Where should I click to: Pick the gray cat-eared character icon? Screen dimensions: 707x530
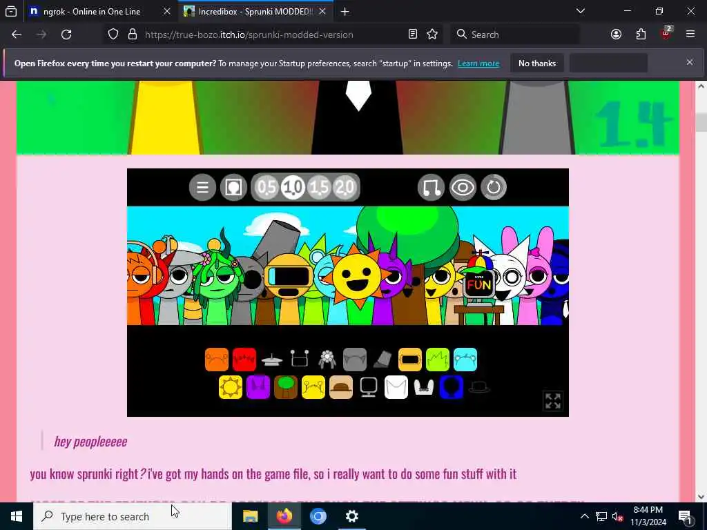[355, 360]
